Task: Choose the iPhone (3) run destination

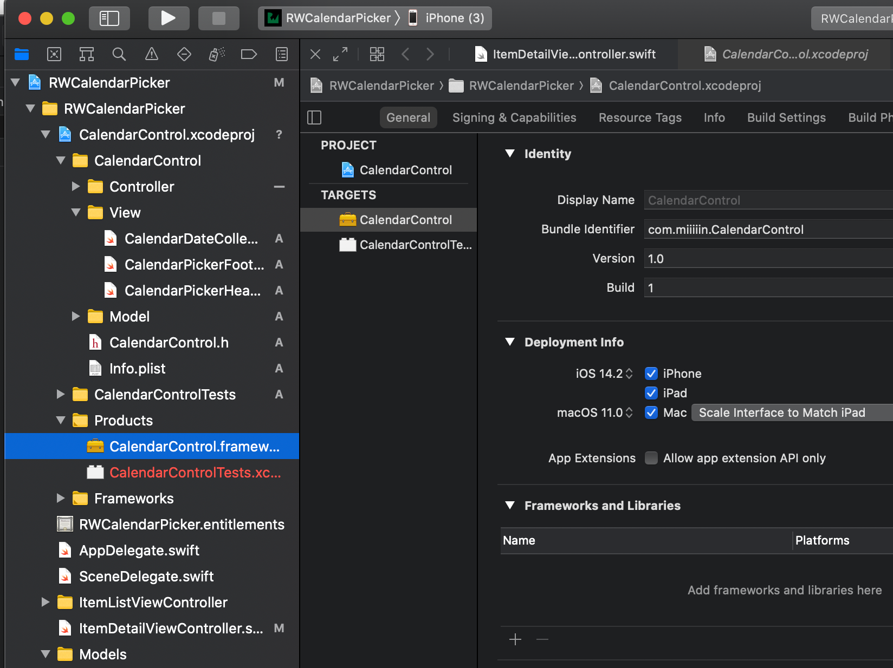Action: [x=446, y=18]
